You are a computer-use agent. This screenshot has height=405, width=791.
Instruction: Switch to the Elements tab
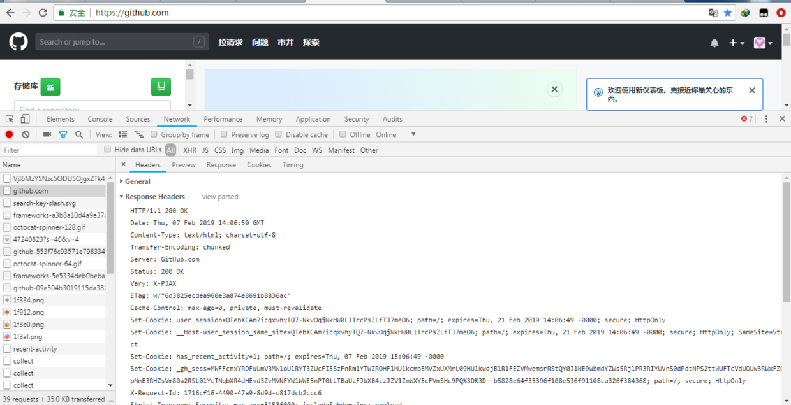(x=61, y=119)
